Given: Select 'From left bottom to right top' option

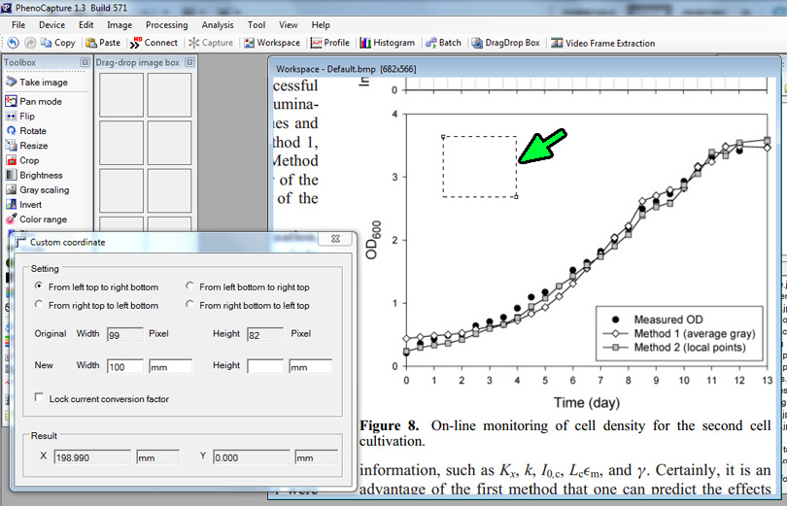Looking at the screenshot, I should [190, 287].
